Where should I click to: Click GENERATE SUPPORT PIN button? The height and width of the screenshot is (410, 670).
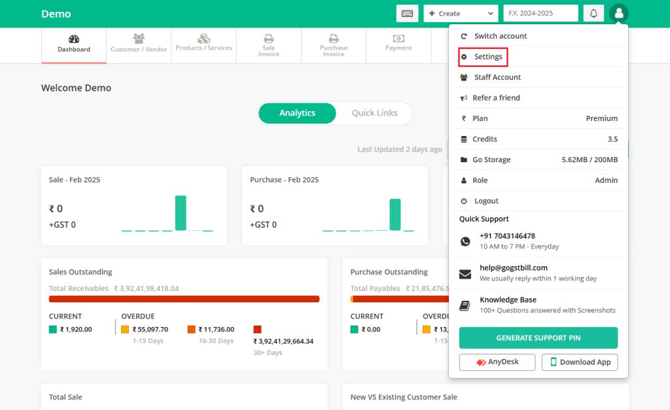point(538,338)
